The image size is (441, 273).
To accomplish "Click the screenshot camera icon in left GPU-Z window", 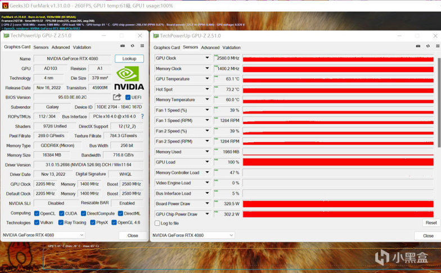I will pos(123,46).
